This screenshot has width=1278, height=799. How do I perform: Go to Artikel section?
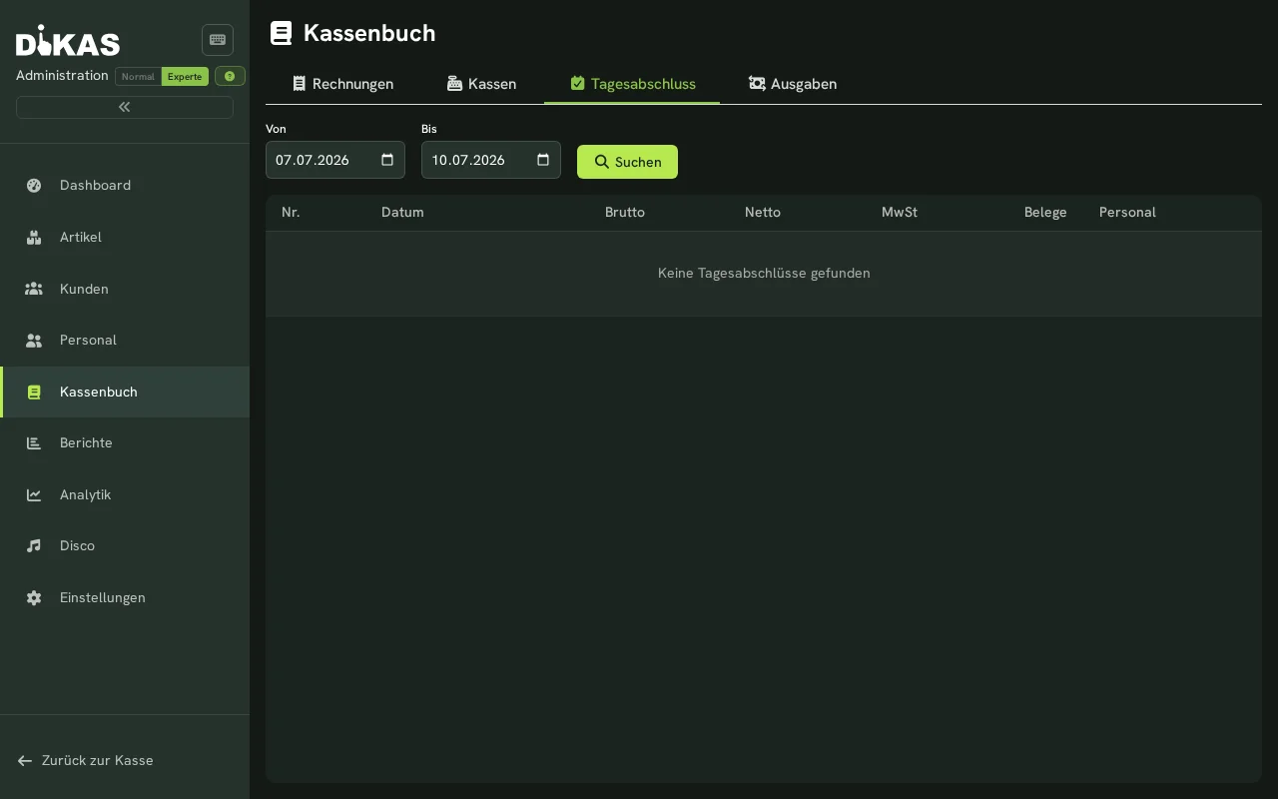125,237
